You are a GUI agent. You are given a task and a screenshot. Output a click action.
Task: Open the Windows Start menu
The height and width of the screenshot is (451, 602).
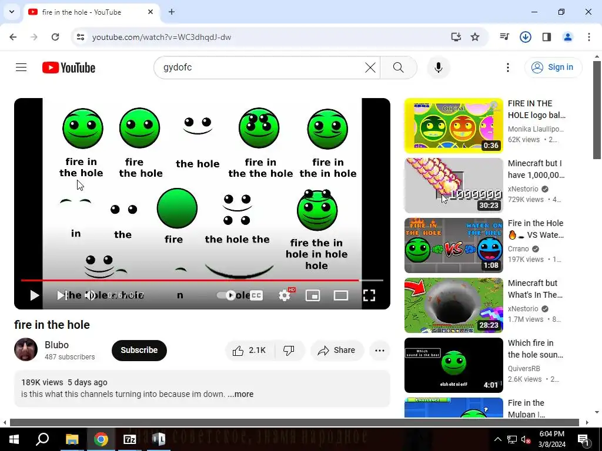tap(14, 439)
